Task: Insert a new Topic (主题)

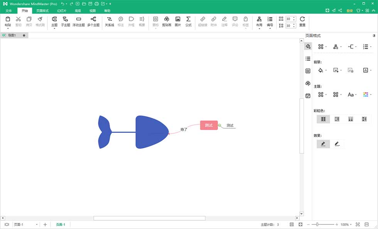Action: [x=54, y=22]
